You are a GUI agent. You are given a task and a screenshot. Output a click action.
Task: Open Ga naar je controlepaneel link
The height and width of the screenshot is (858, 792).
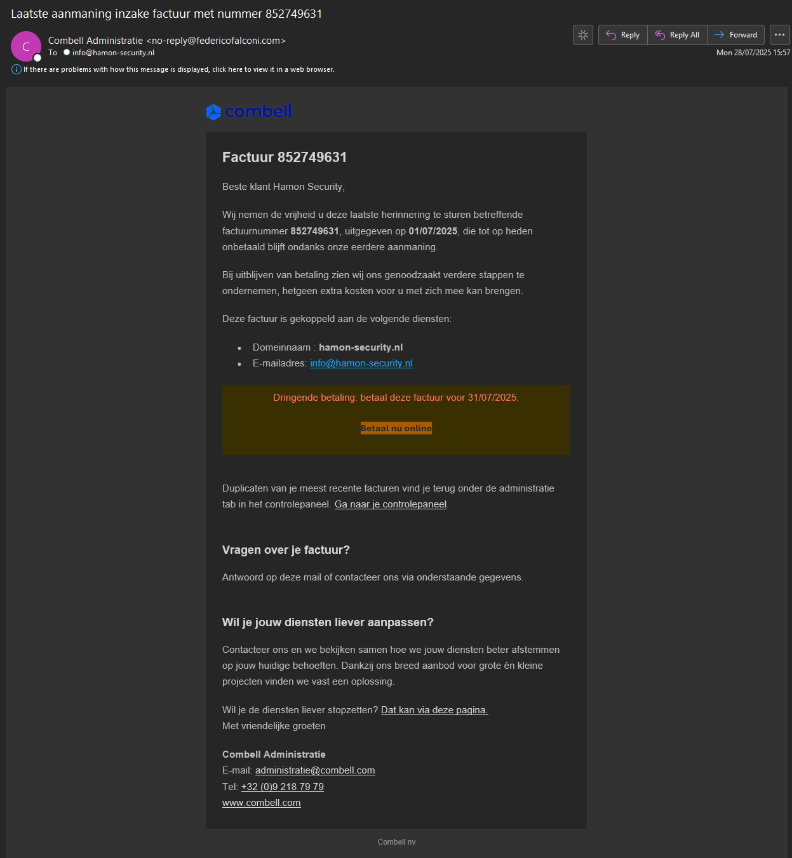390,504
